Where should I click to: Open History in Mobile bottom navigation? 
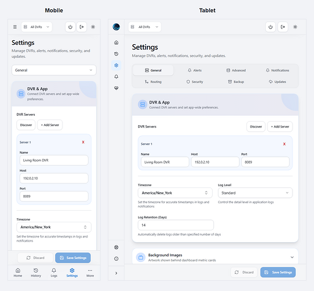click(x=36, y=272)
